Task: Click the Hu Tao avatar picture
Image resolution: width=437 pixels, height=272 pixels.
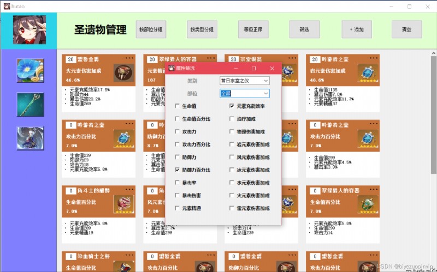Action: tap(29, 30)
